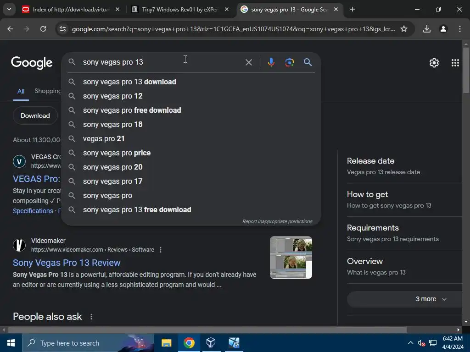Close the Tiny7 Windows Rev01 tab
The height and width of the screenshot is (352, 470).
227,10
